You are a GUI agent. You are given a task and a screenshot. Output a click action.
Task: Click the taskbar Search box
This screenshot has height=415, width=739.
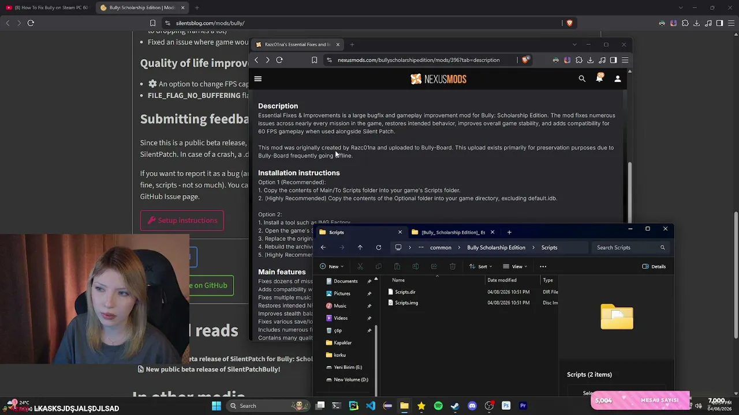tap(268, 406)
